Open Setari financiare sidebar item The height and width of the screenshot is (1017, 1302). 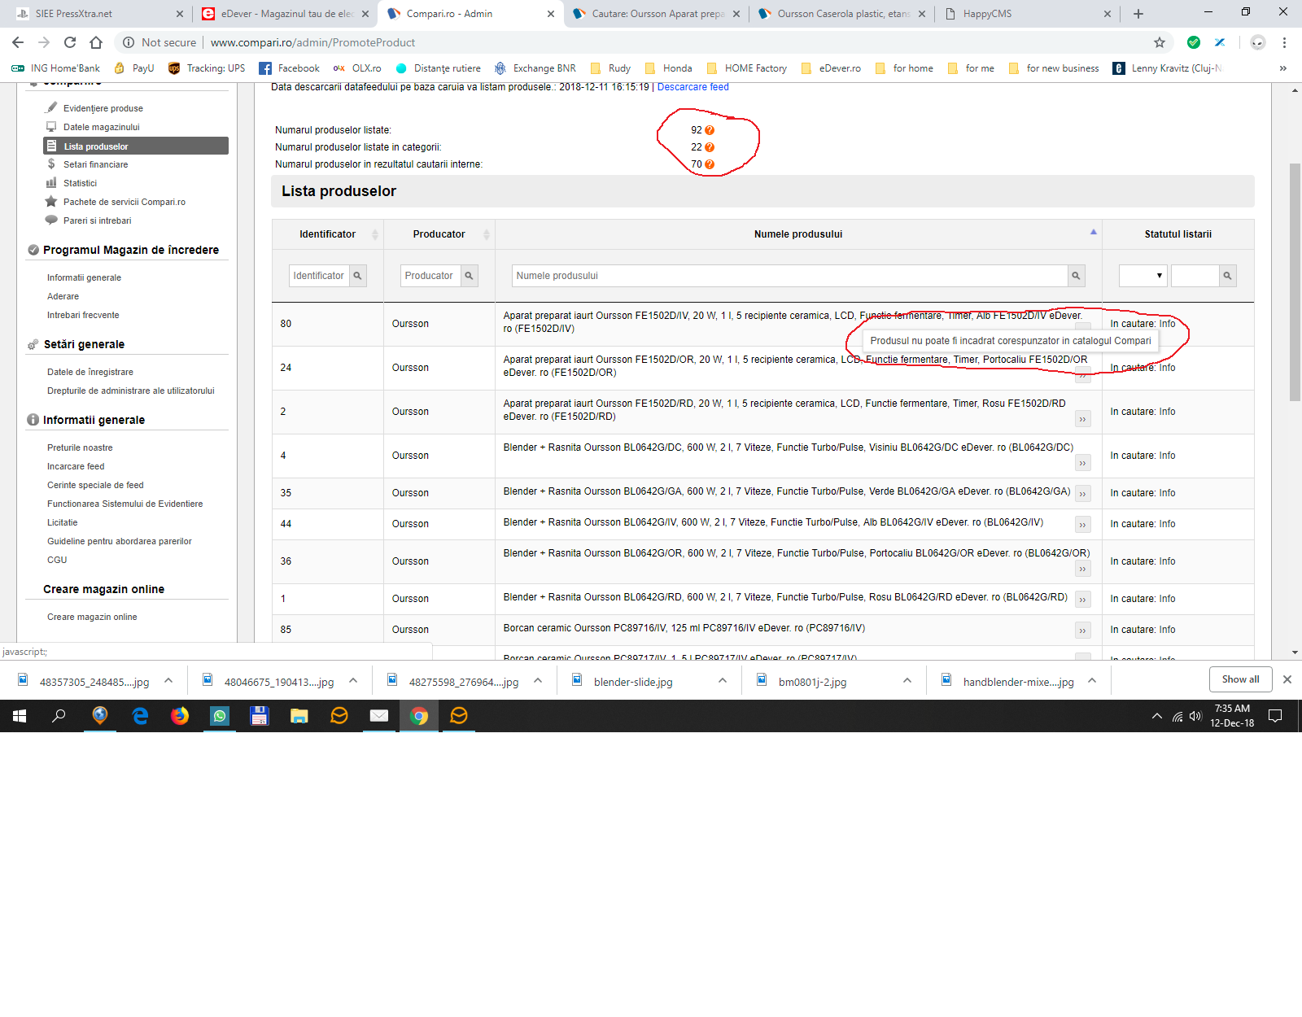point(96,164)
